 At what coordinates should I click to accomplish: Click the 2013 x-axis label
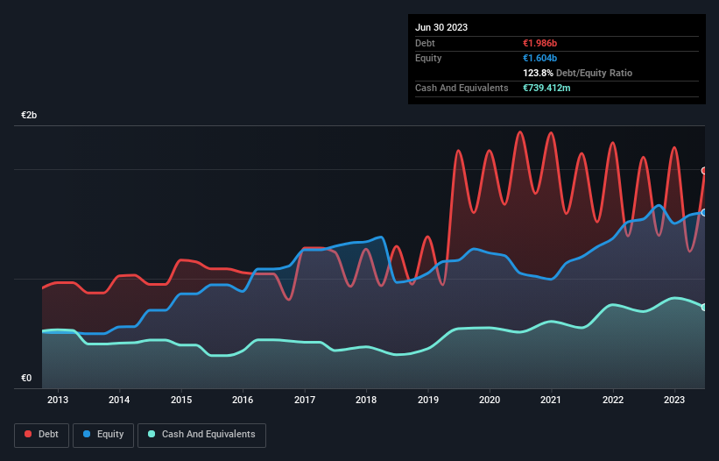coord(58,400)
